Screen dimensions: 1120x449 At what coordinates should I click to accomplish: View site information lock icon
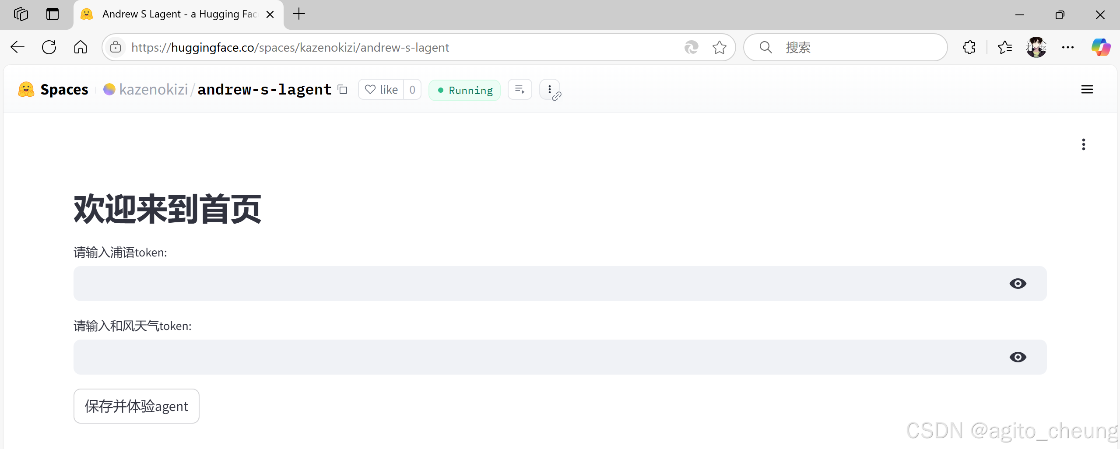pos(116,47)
